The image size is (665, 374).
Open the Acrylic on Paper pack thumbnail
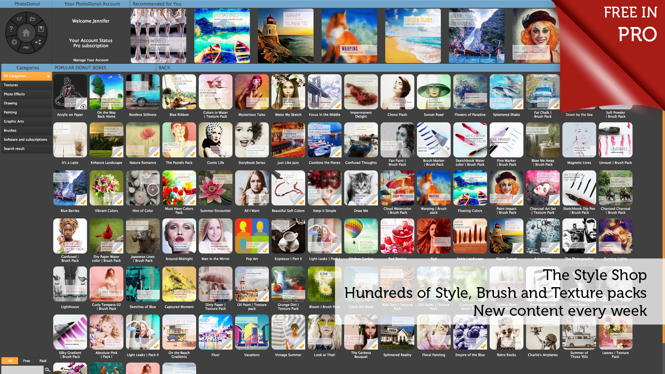(x=70, y=92)
